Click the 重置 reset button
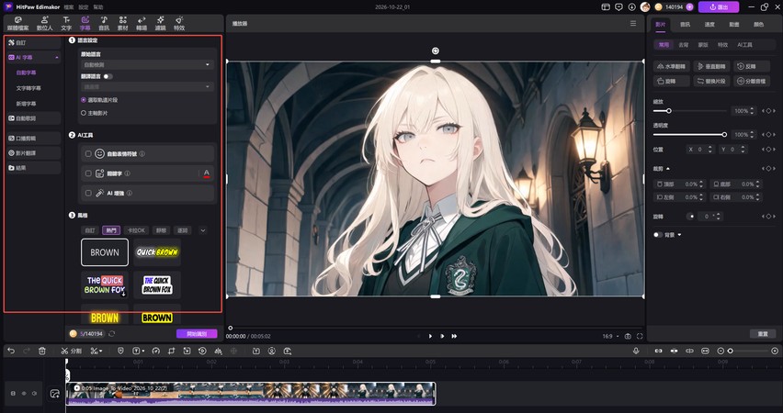 point(763,334)
